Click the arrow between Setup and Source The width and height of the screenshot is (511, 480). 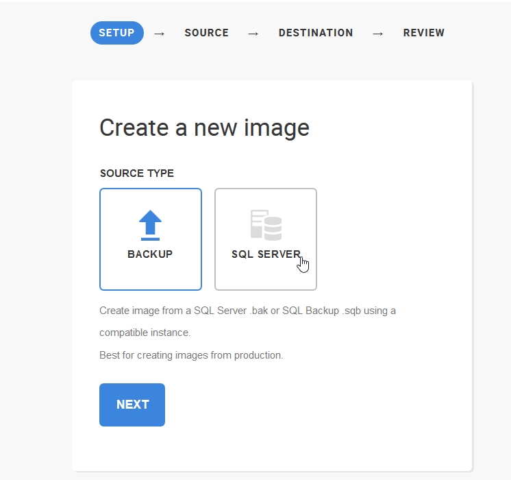click(160, 33)
